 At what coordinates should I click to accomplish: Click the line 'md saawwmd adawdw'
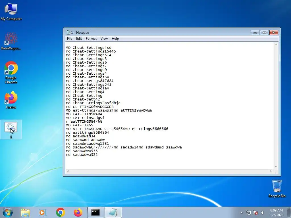click(x=85, y=140)
